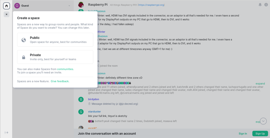This screenshot has width=270, height=138.
Task: Click the Home space icon
Action: coord(6,6)
